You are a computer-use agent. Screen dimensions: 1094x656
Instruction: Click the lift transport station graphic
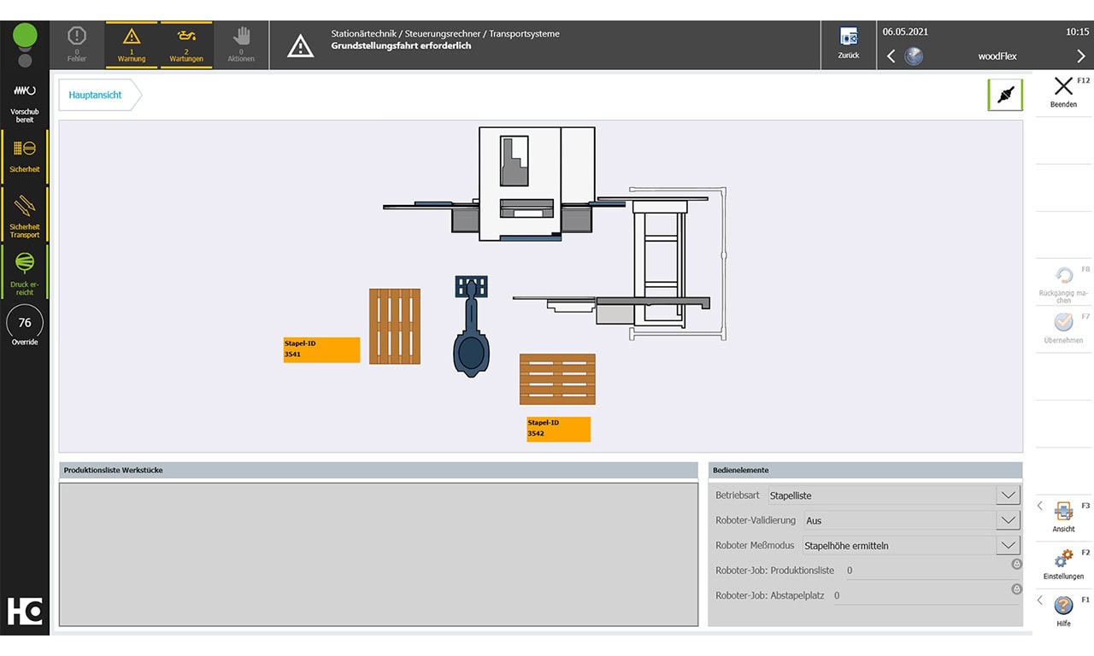(x=662, y=265)
